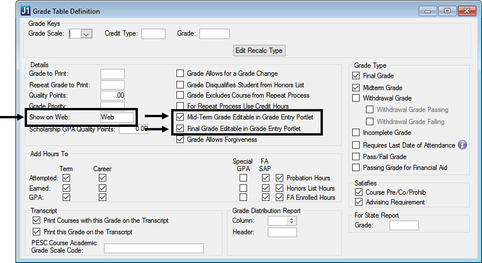Maximize the Grade Table Definition window
Viewport: 482px width, 263px height.
point(447,11)
